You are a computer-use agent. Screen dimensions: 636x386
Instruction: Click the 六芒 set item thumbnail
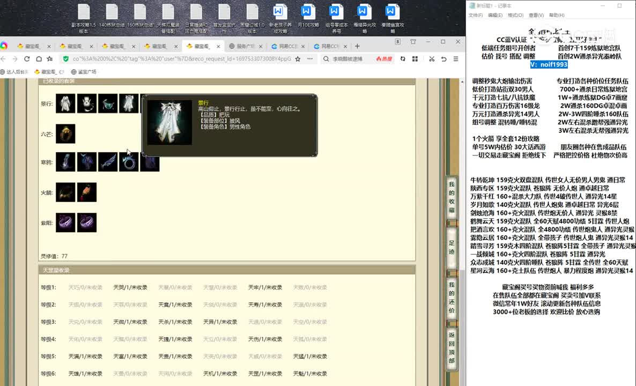pos(65,134)
